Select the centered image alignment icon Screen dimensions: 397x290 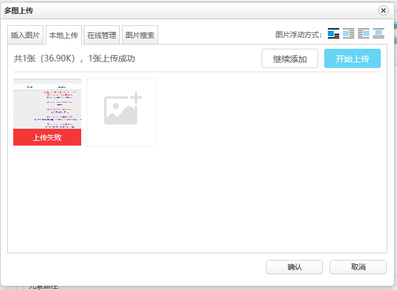pos(378,34)
